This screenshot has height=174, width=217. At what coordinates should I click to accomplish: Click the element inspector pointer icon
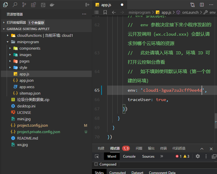[x=97, y=156]
